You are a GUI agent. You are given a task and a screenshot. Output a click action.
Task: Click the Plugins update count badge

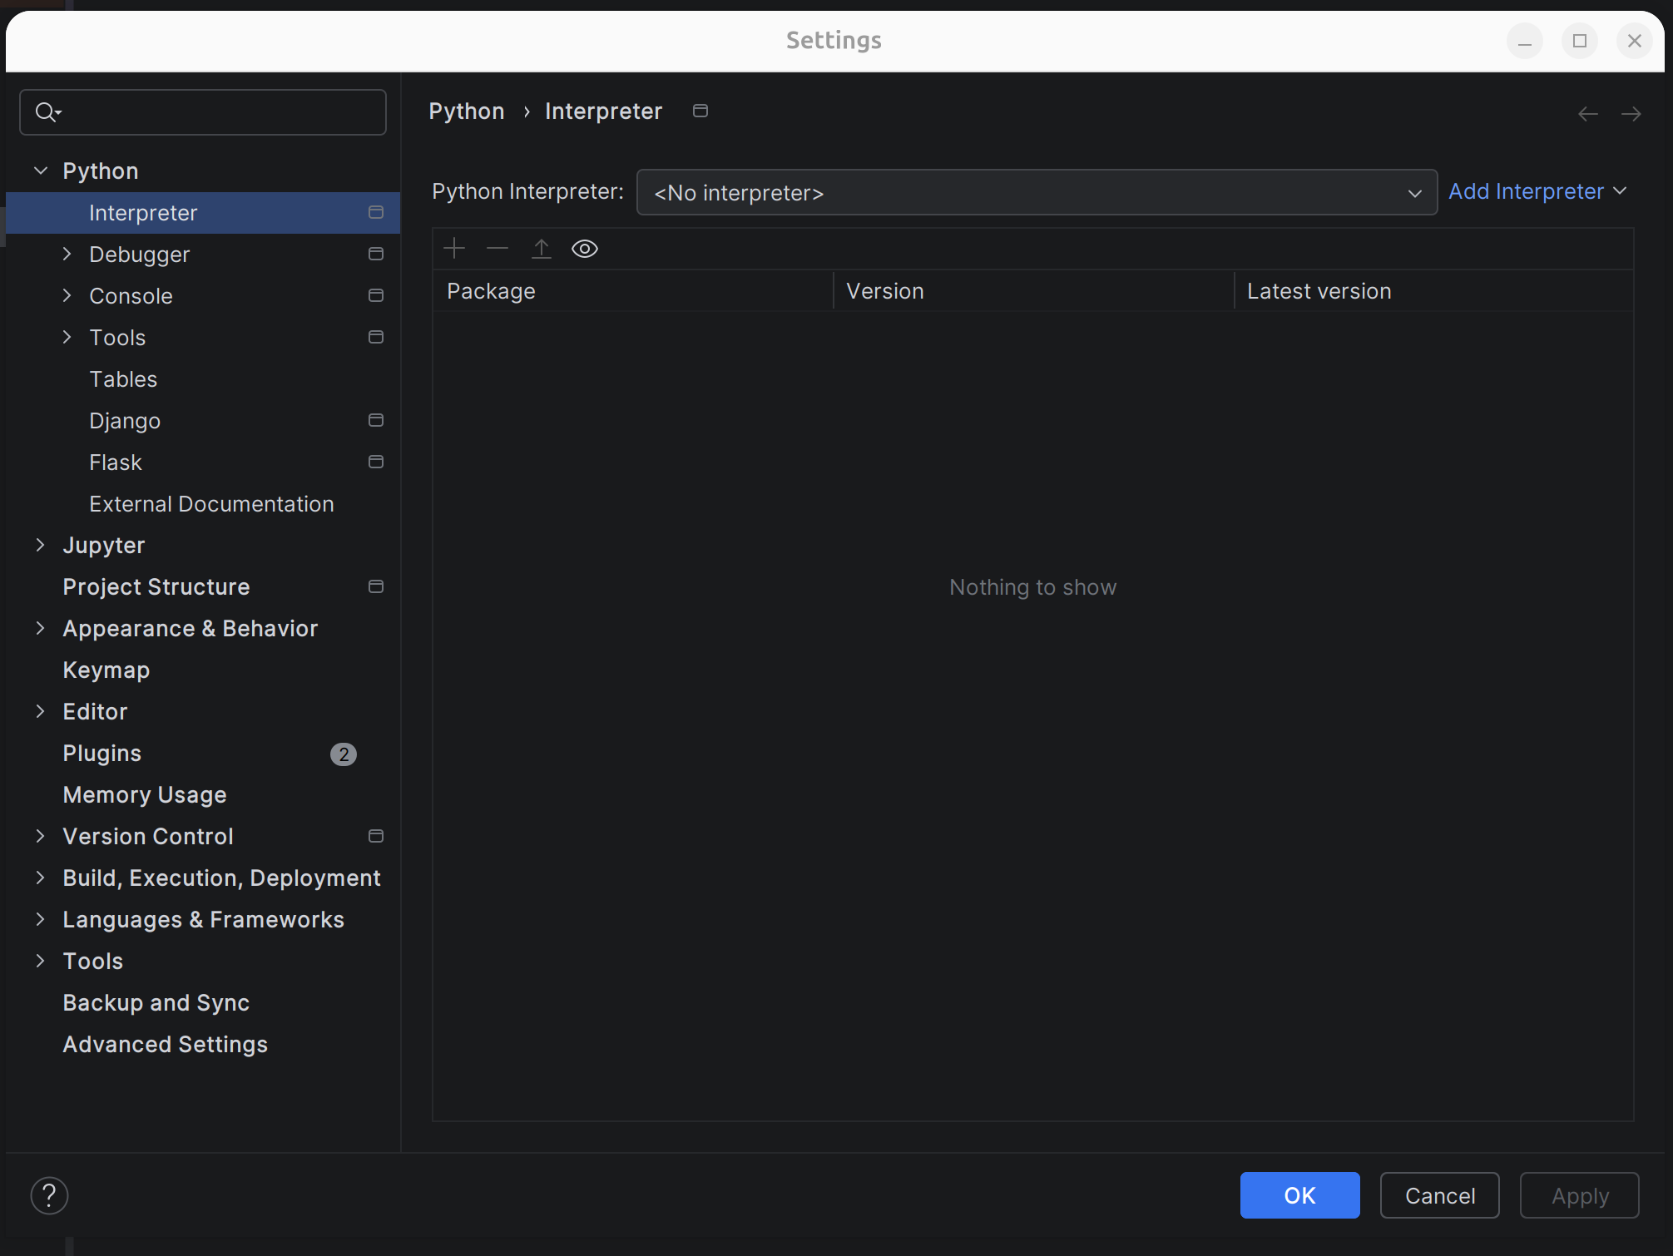344,754
